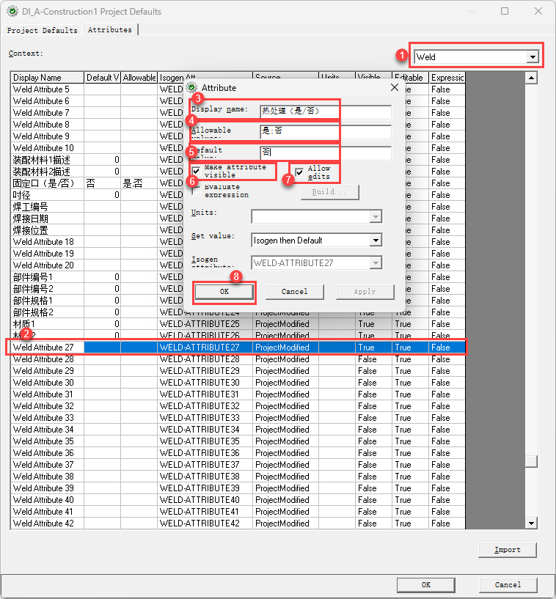Close the Attribute dialog with X
The width and height of the screenshot is (556, 599).
coord(394,88)
